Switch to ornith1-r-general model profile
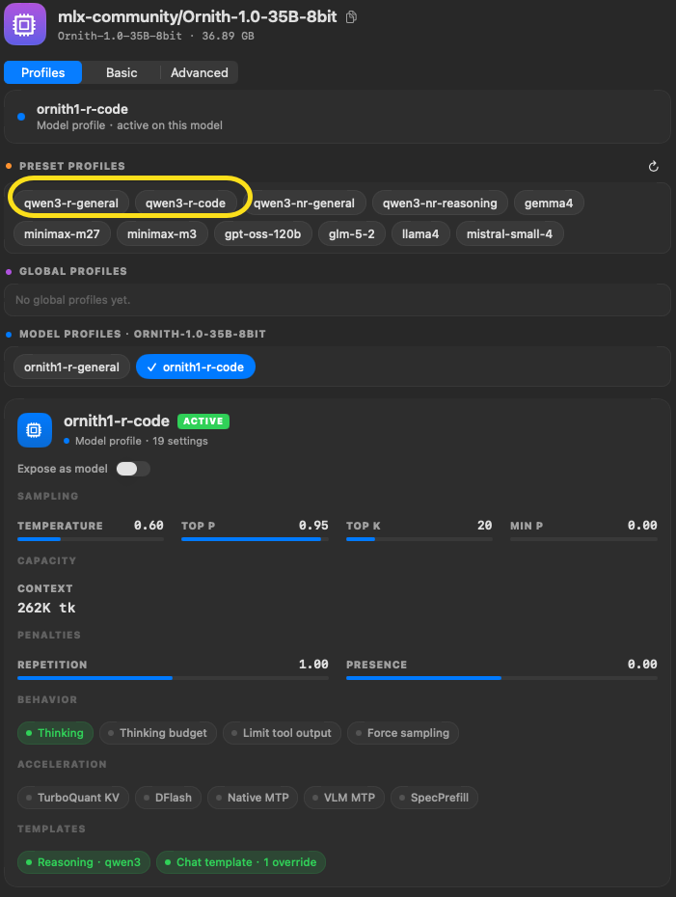Viewport: 676px width, 897px height. pyautogui.click(x=71, y=367)
